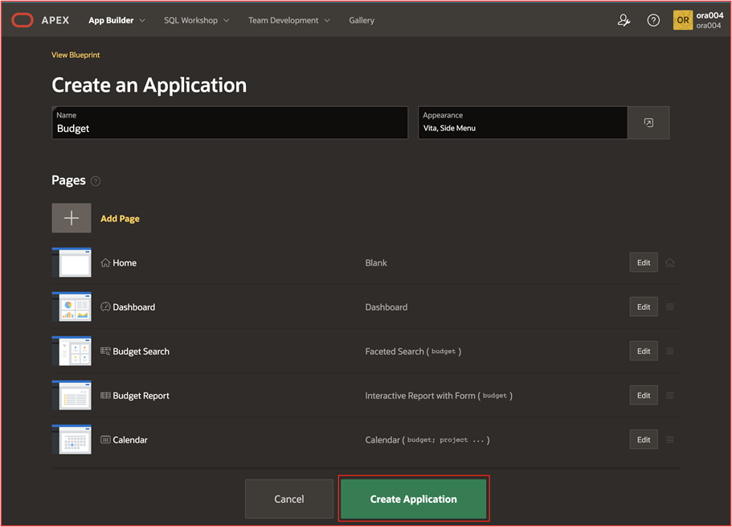732x527 pixels.
Task: Click the Oracle APEX logo icon
Action: click(x=22, y=20)
